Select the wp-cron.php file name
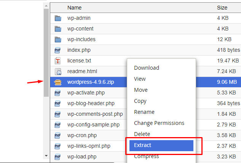 pyautogui.click(x=82, y=136)
